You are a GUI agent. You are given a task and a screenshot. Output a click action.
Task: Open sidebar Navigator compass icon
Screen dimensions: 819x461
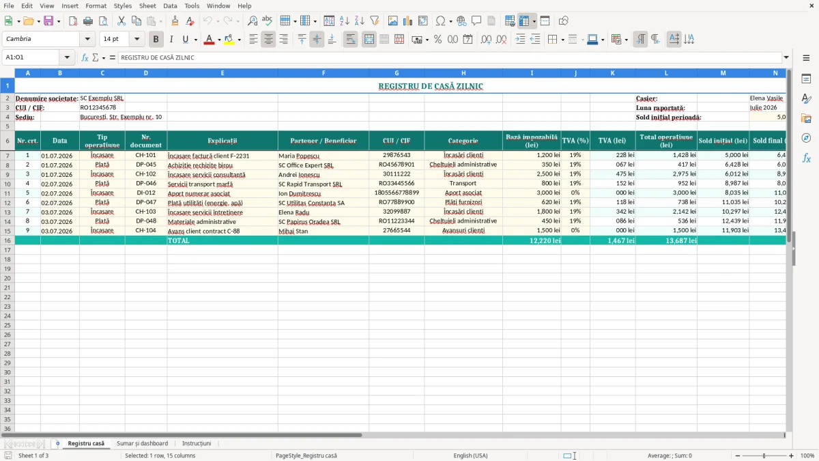806,138
